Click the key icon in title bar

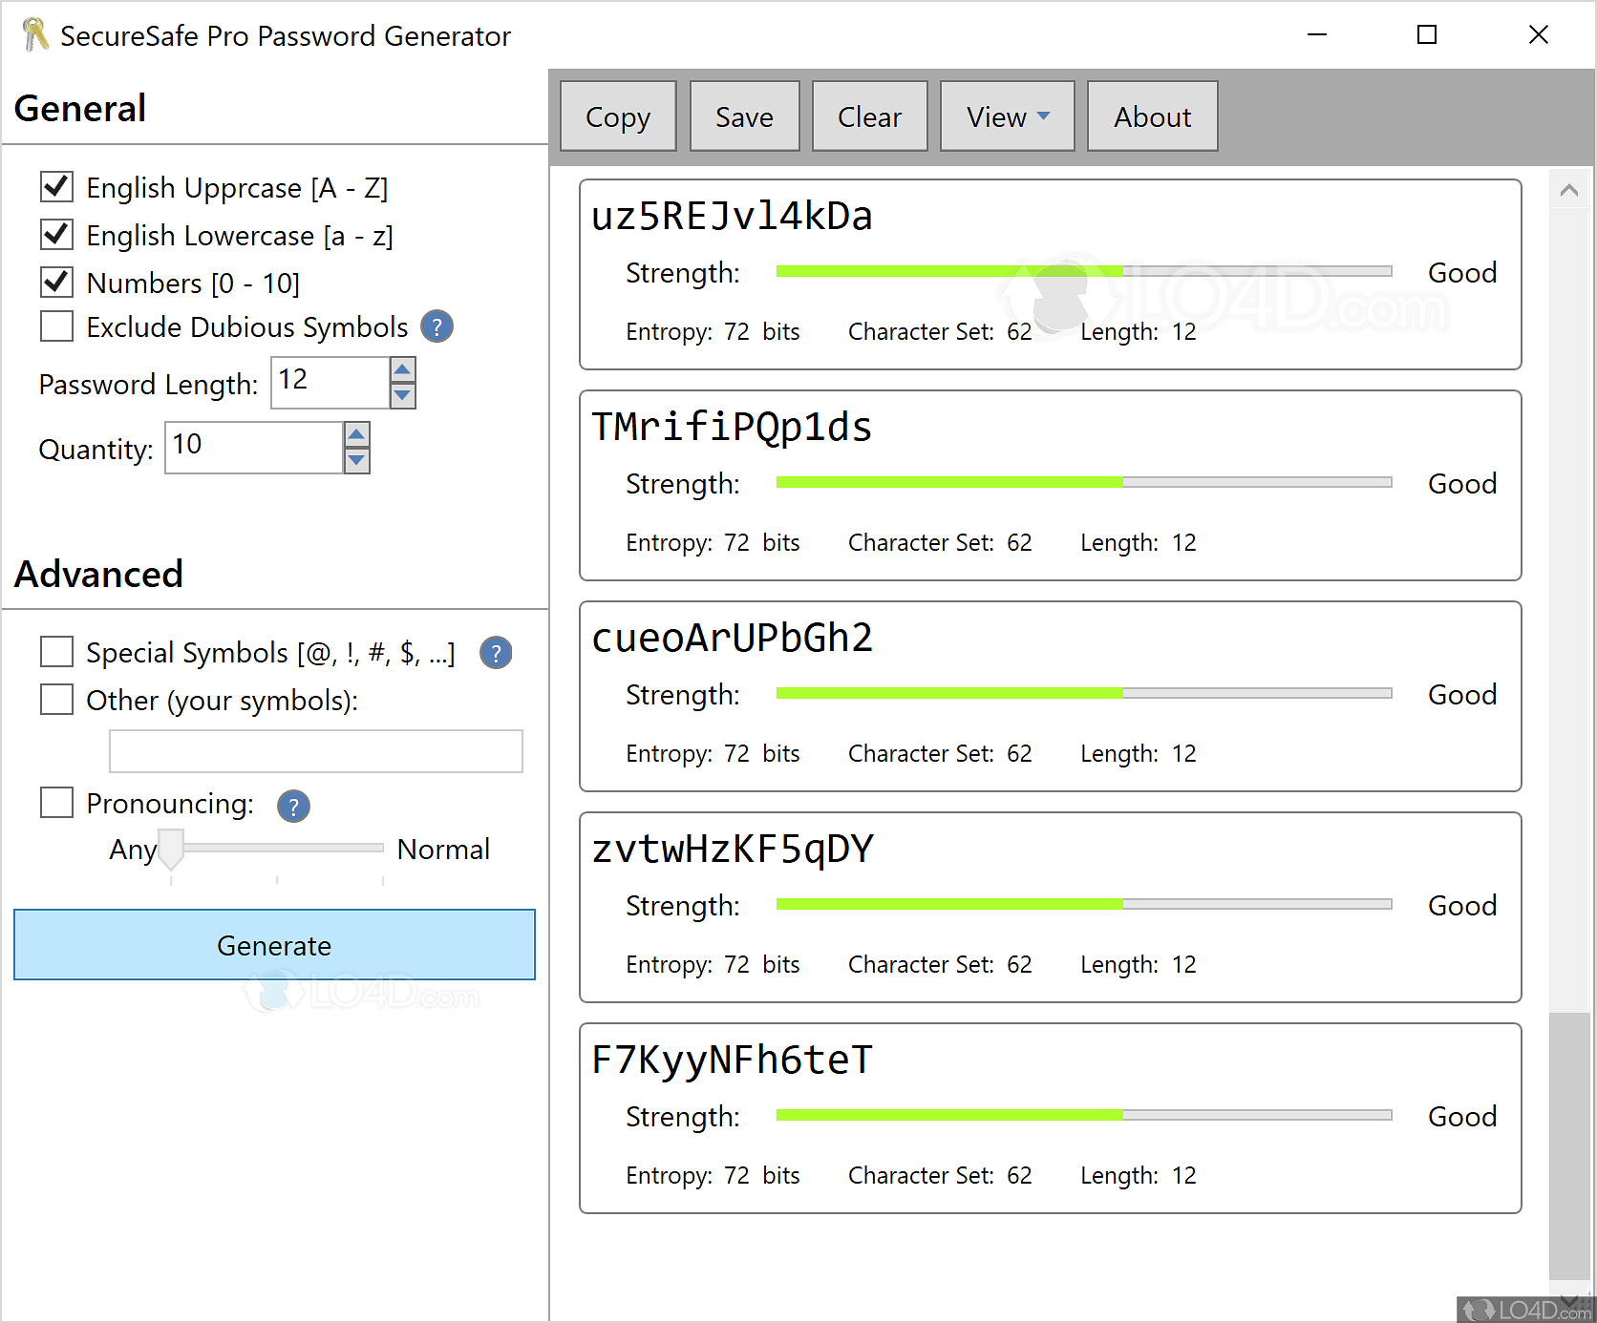(x=34, y=35)
